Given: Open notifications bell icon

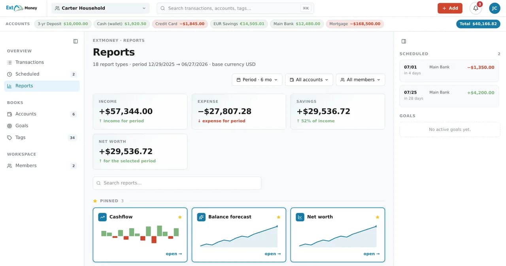Looking at the screenshot, I should (x=476, y=8).
